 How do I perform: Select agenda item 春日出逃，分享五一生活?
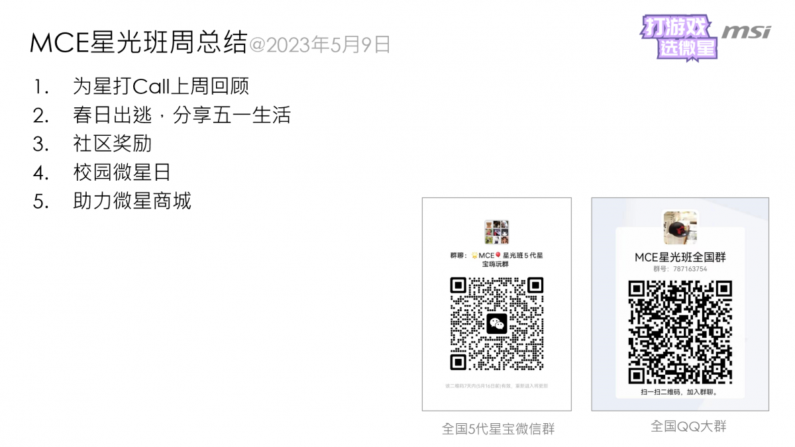tap(182, 115)
